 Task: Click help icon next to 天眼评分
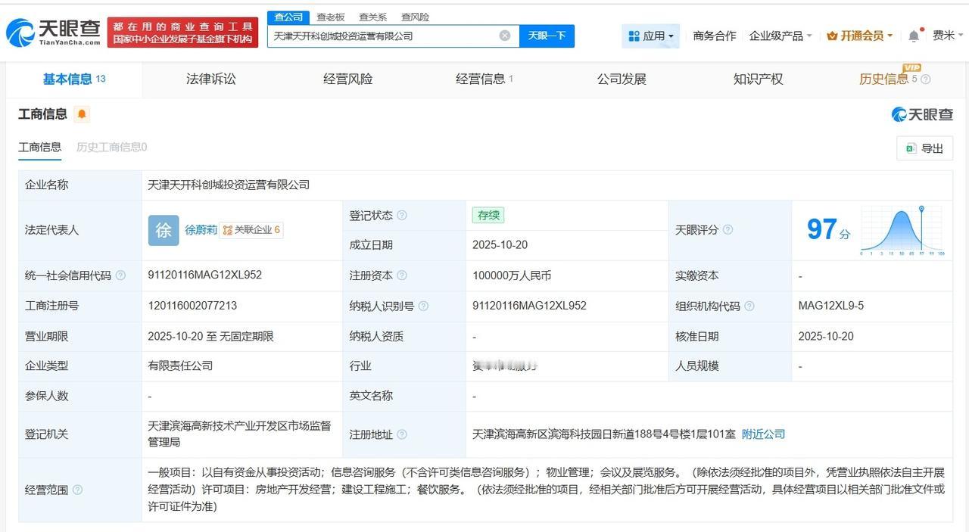click(x=728, y=229)
